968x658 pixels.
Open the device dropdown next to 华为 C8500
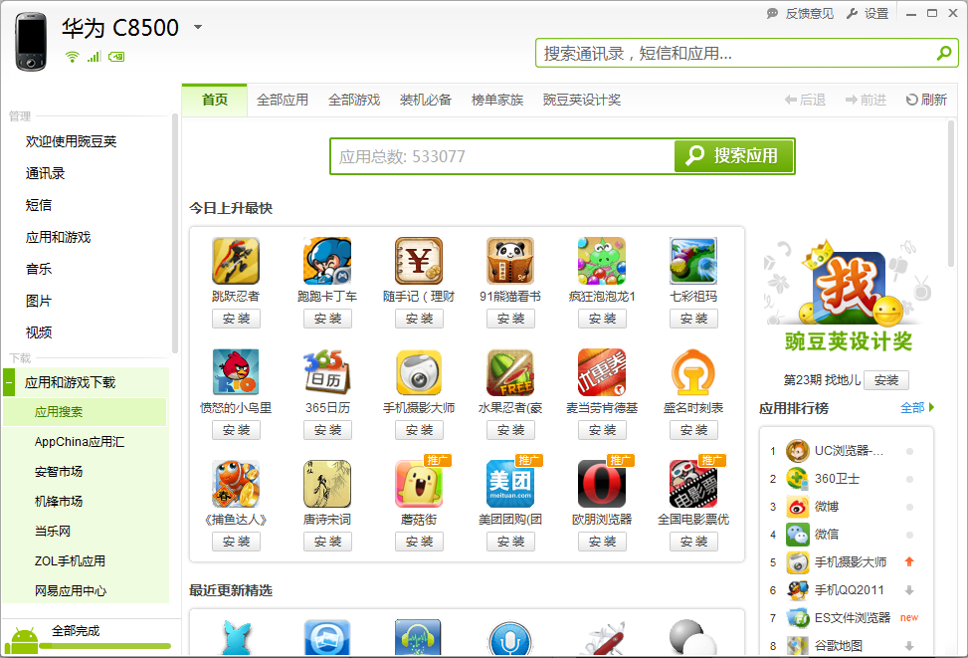198,27
